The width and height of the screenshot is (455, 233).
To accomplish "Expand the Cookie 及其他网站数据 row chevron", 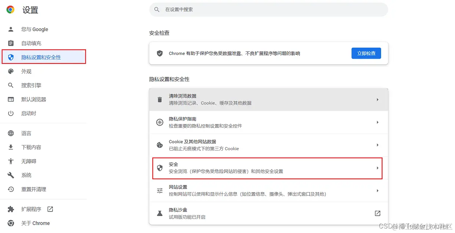I will coord(377,145).
